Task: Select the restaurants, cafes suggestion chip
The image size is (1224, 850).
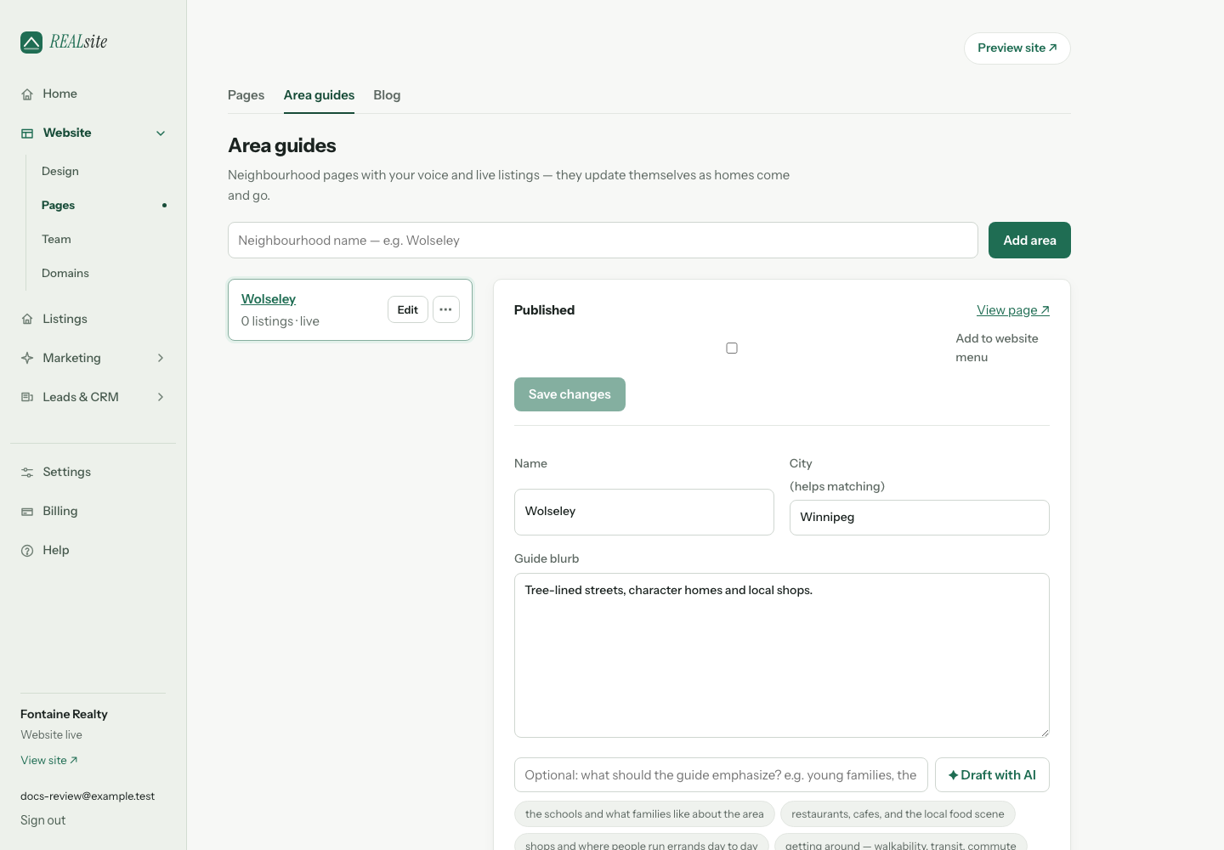Action: coord(898,814)
